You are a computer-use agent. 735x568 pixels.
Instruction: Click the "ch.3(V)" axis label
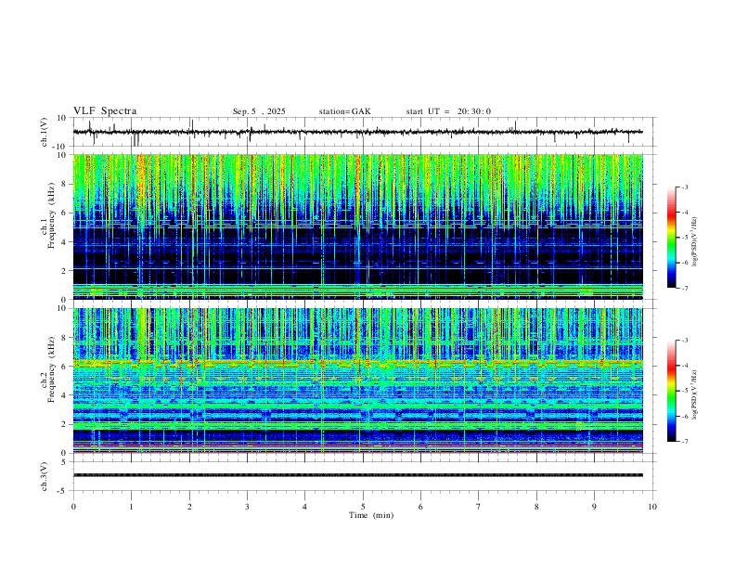[x=45, y=477]
